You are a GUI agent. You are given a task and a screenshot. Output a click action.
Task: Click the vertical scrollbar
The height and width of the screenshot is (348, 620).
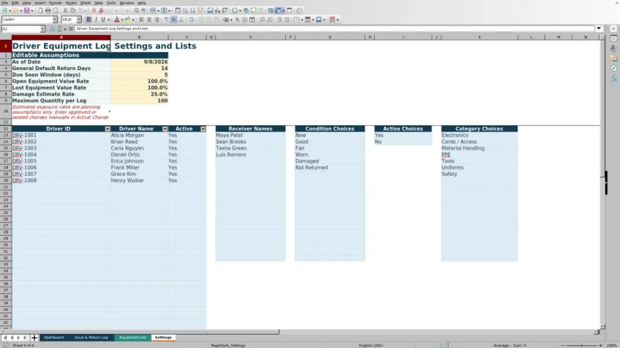[602, 181]
